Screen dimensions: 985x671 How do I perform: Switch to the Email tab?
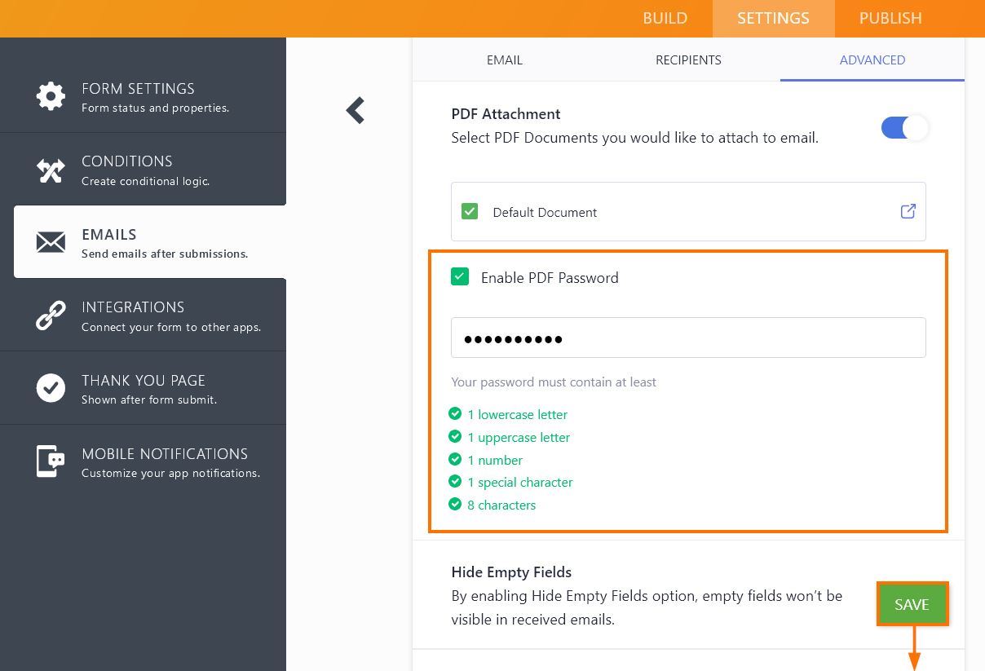[x=505, y=60]
